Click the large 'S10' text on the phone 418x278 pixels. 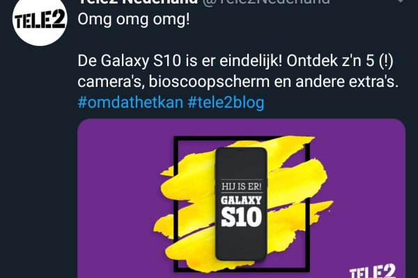241,217
